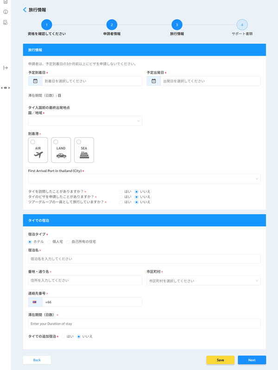Select the AIR arrival radio button
This screenshot has width=278, height=370.
33,142
